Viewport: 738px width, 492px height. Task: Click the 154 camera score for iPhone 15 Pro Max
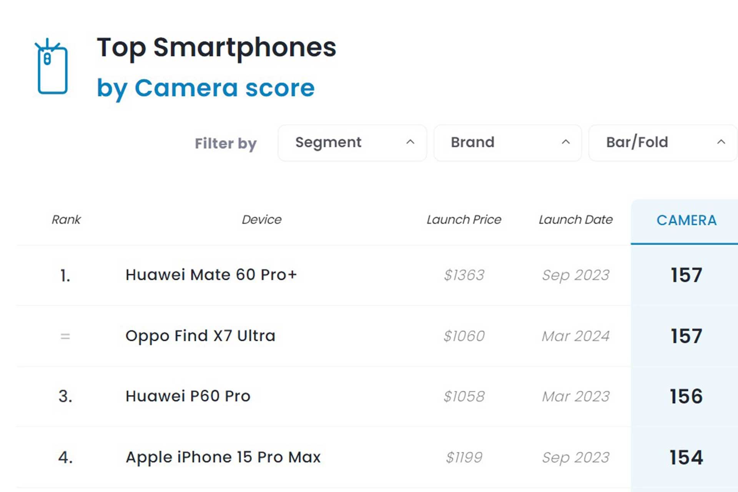pos(686,457)
